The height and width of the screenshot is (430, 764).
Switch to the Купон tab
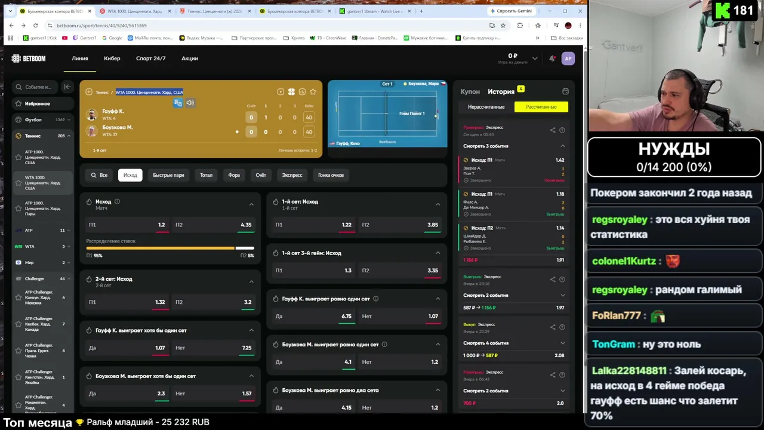470,91
